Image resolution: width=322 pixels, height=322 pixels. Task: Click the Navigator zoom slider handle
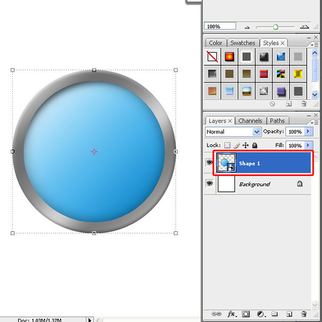276,27
